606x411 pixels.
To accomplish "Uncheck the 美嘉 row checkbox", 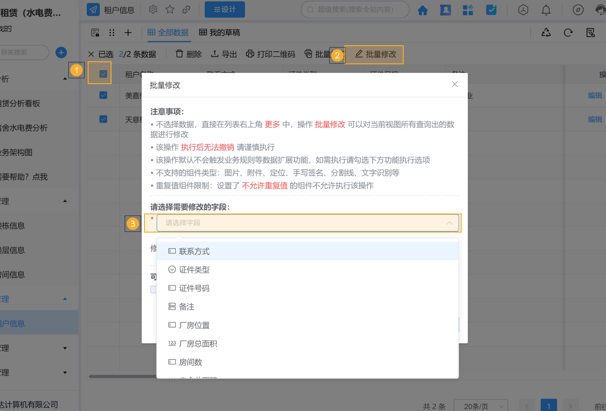I will [103, 95].
